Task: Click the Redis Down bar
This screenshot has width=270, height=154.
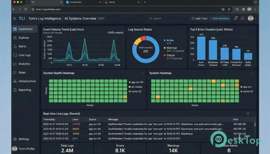Action: tap(248, 56)
